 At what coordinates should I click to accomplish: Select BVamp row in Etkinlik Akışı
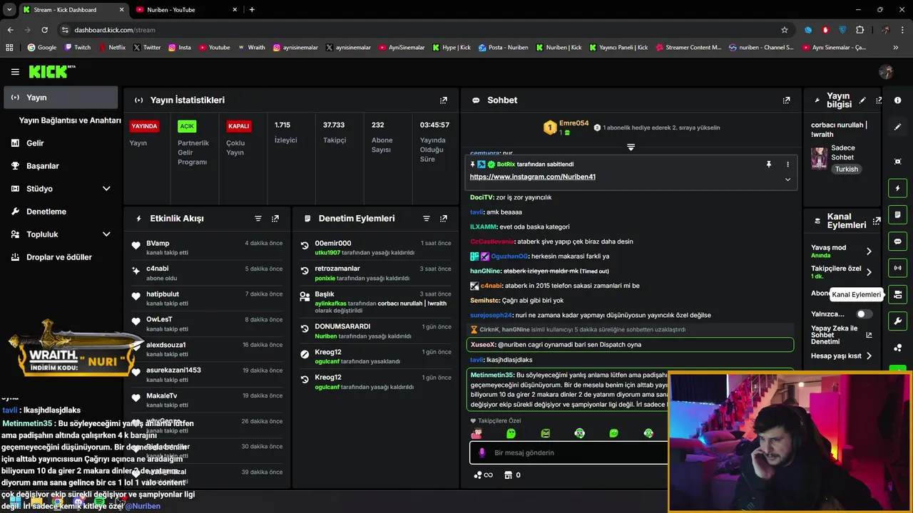[x=207, y=247]
